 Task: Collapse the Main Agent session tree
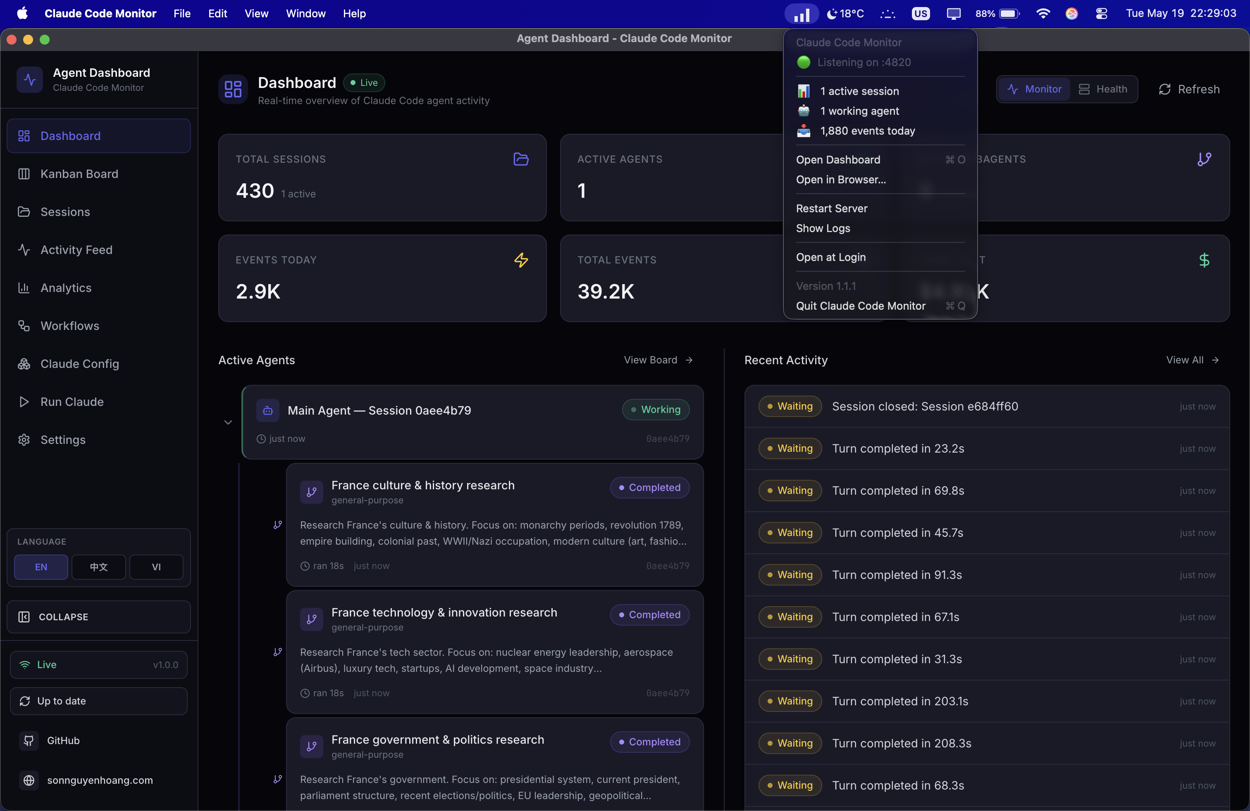coord(228,422)
